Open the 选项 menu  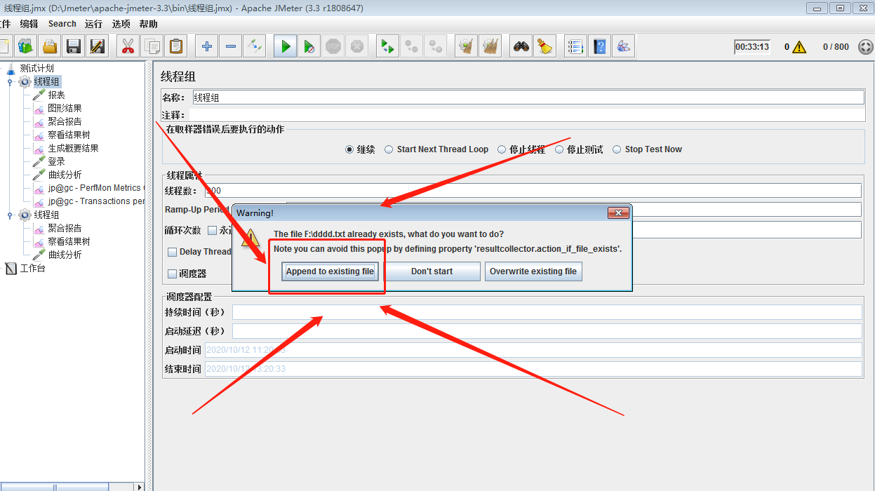point(121,24)
